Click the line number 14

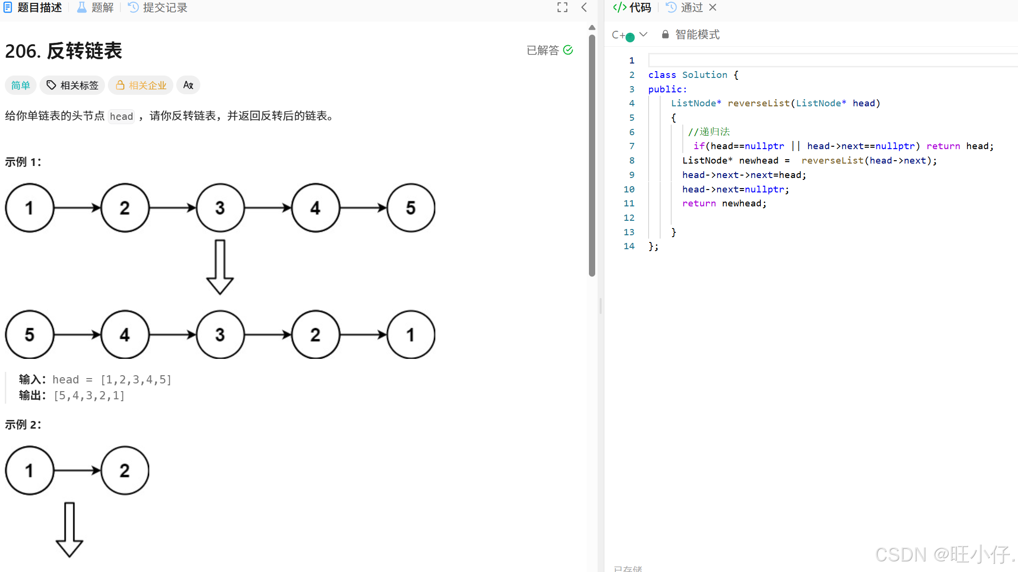(629, 246)
